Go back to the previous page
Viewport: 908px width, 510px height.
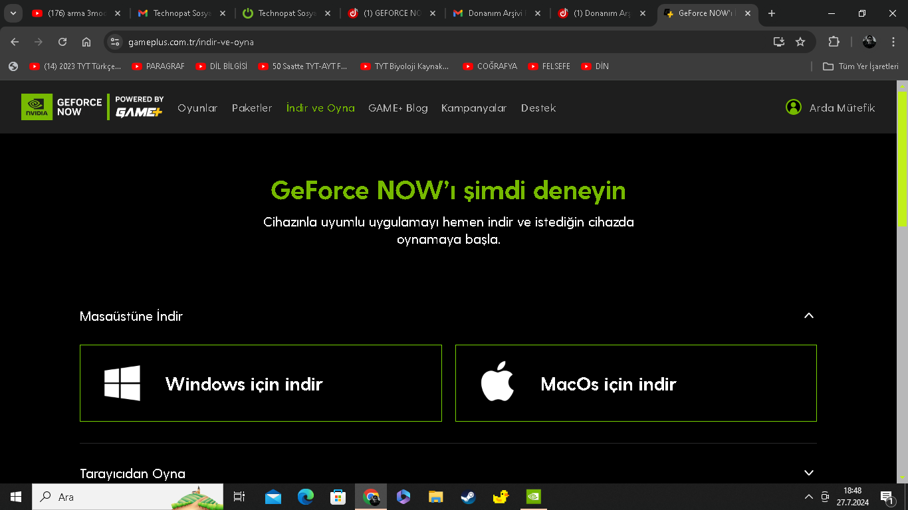15,42
